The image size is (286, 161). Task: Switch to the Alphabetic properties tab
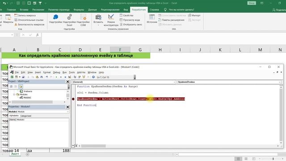[x=14, y=115]
